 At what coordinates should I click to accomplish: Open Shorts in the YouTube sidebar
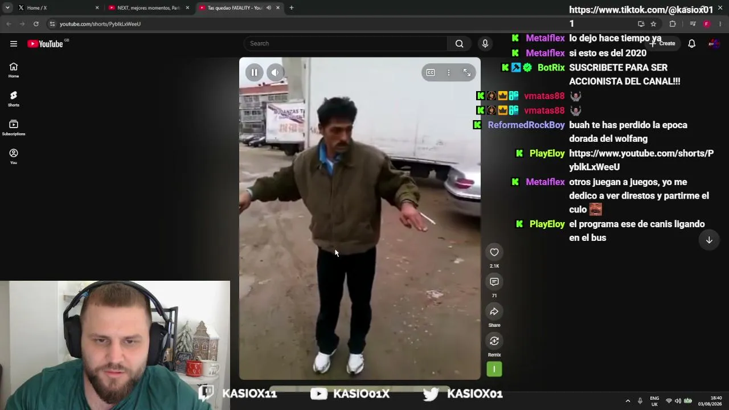click(x=14, y=99)
